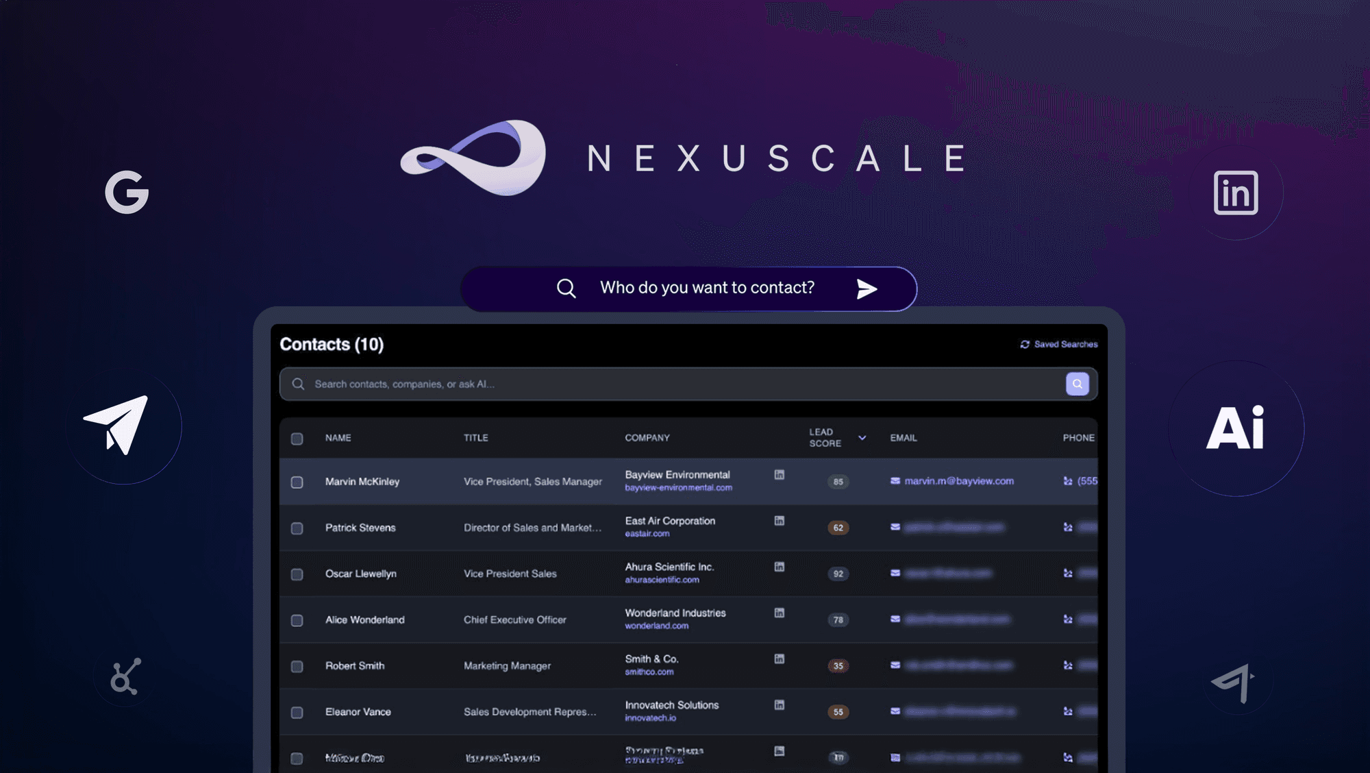1370x773 pixels.
Task: Check Marvin McKinley's row checkbox
Action: (x=297, y=482)
